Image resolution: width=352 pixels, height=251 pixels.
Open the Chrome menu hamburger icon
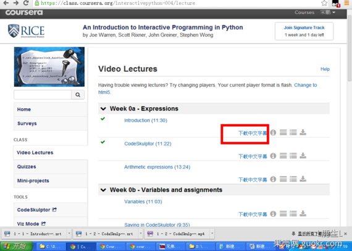click(x=346, y=3)
